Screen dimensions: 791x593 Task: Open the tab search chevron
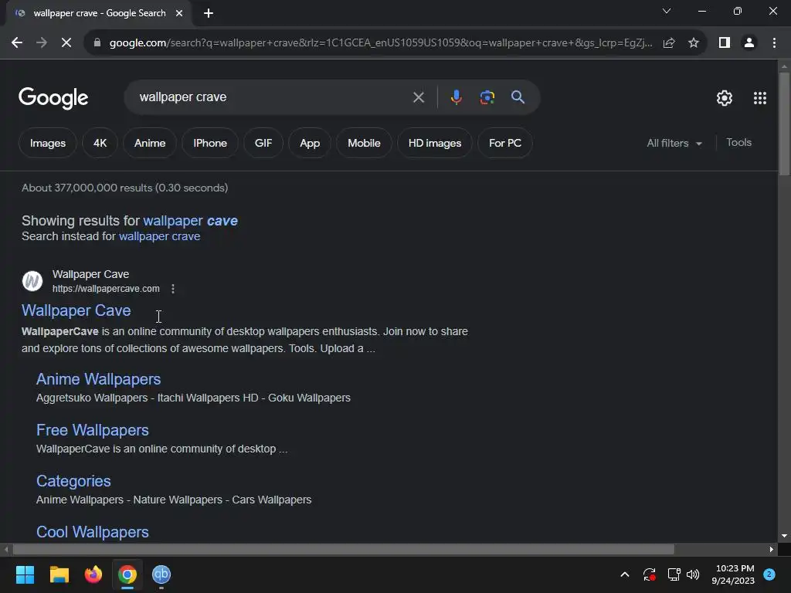(667, 11)
